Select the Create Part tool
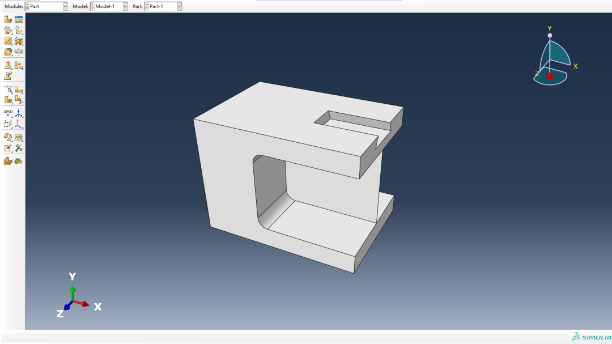 [8, 19]
